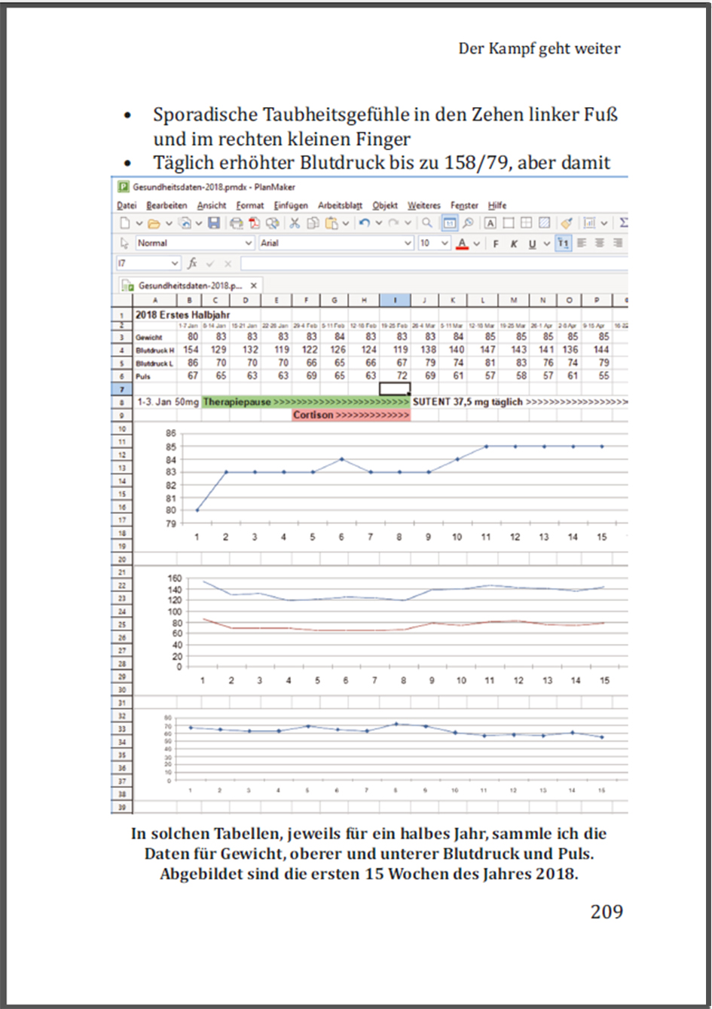712x1009 pixels.
Task: Toggle italic formatting K button
Action: coord(514,244)
